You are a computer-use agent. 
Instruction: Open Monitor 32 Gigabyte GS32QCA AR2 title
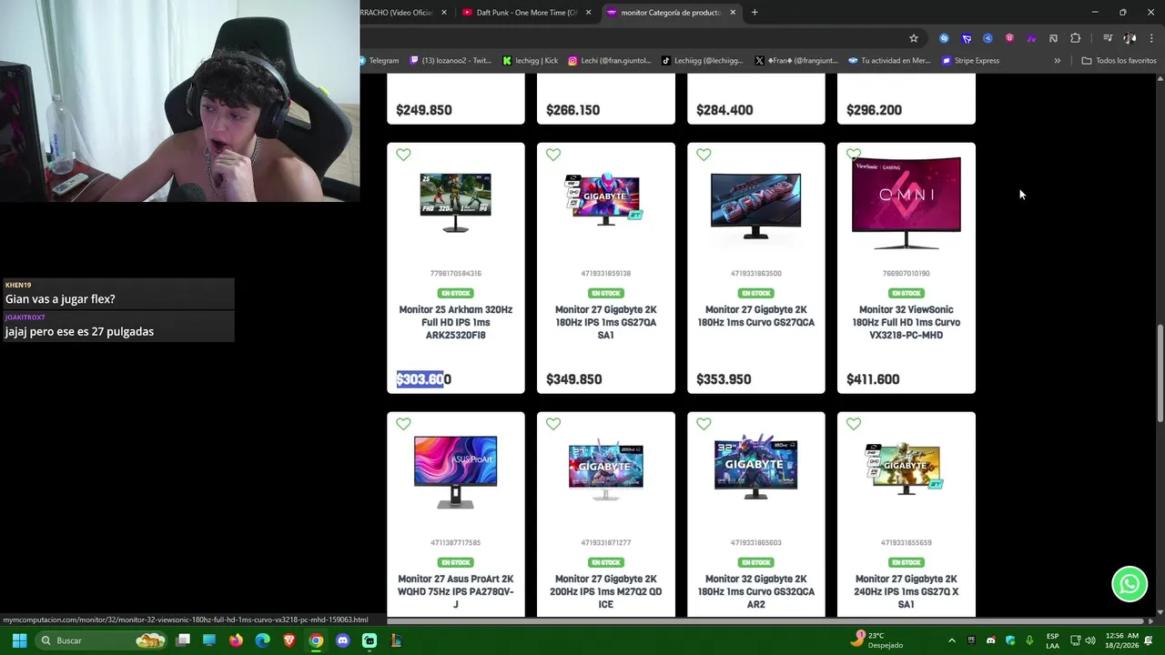(755, 591)
